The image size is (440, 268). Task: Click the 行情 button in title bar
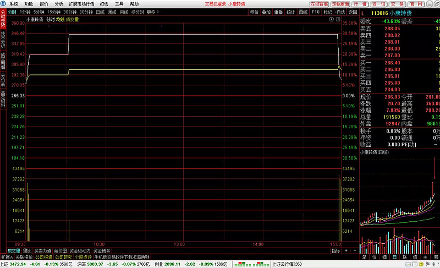pyautogui.click(x=360, y=4)
